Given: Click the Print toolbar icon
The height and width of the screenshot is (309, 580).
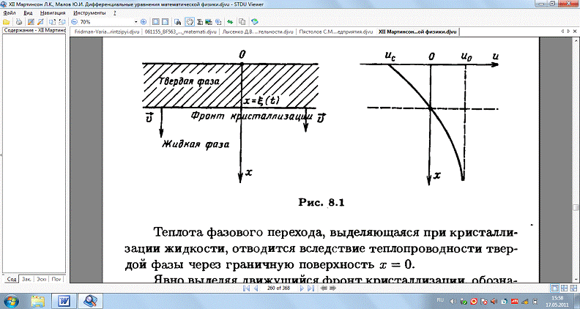Looking at the screenshot, I should click(x=18, y=22).
